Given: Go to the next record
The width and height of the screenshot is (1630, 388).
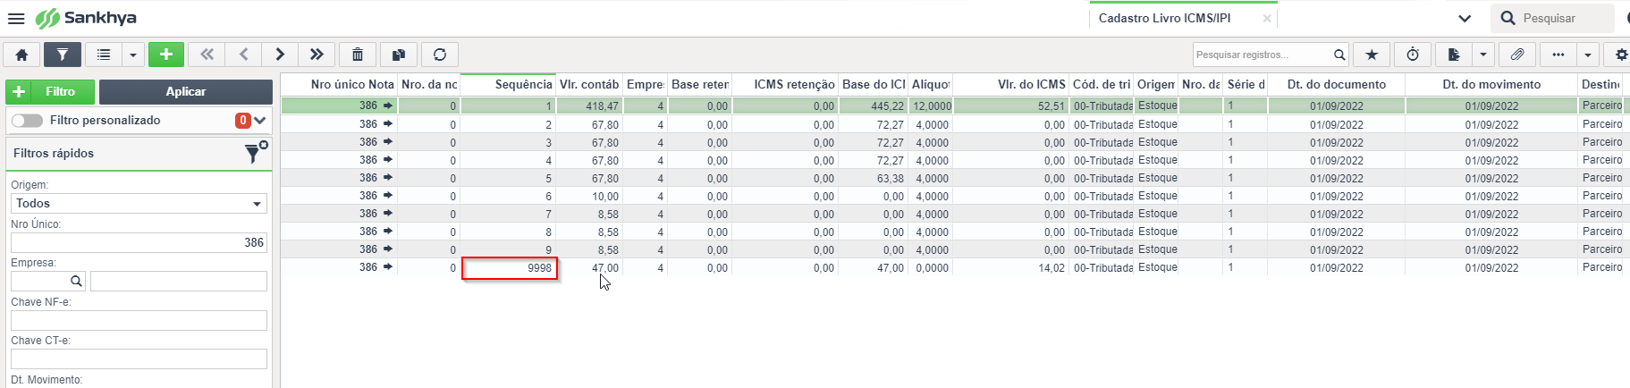Looking at the screenshot, I should coord(280,55).
